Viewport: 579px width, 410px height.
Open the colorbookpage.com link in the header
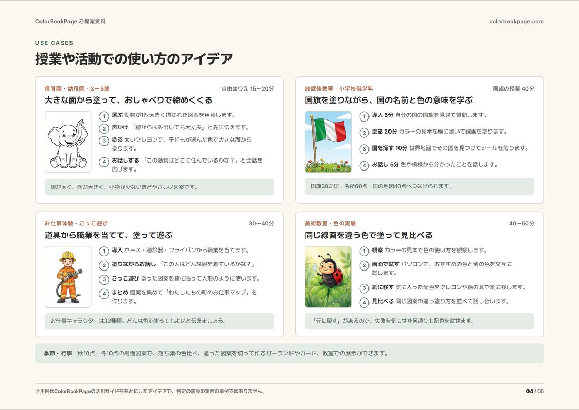(x=516, y=22)
